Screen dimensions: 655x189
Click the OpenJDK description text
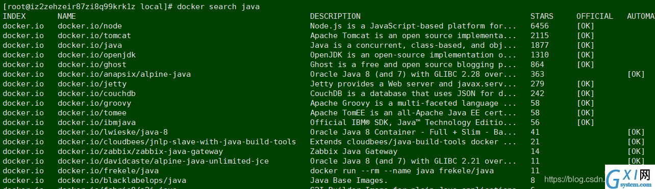pyautogui.click(x=413, y=55)
